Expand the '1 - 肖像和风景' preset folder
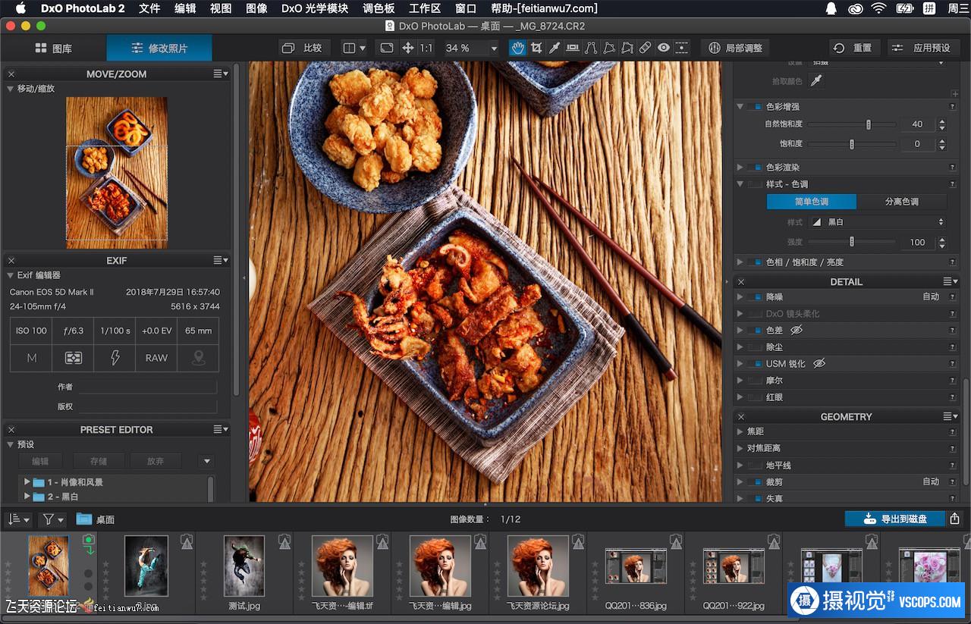 pos(27,482)
